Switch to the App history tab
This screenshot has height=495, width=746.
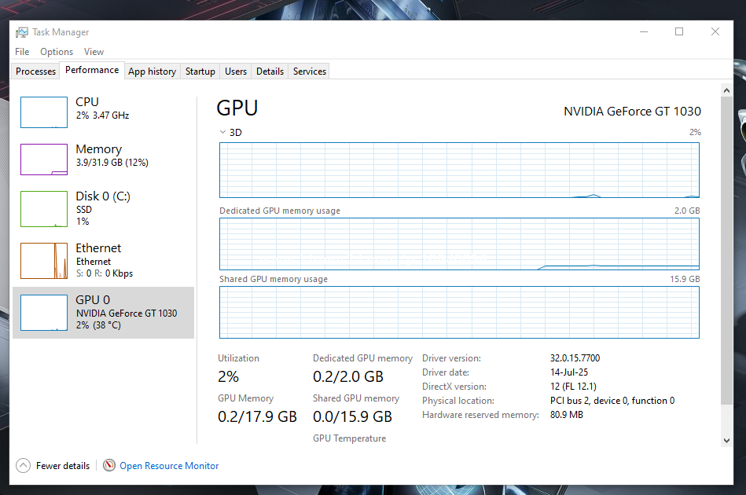tap(152, 71)
